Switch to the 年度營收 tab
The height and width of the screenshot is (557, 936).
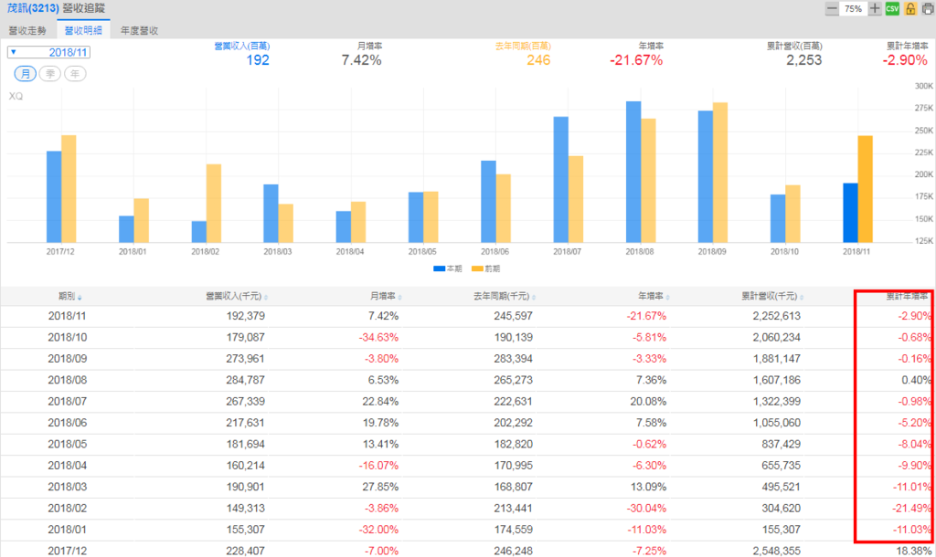pos(140,30)
